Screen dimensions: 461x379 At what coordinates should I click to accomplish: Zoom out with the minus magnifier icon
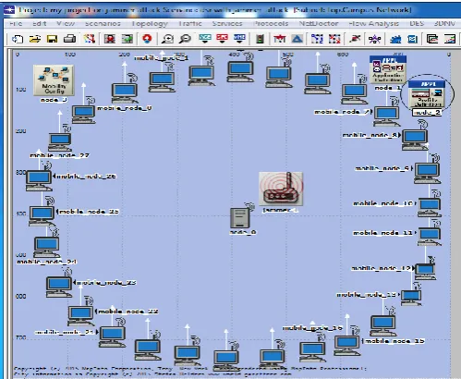(x=186, y=39)
